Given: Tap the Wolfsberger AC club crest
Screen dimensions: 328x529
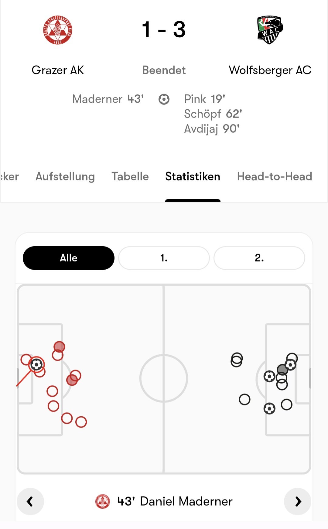Looking at the screenshot, I should pyautogui.click(x=270, y=30).
